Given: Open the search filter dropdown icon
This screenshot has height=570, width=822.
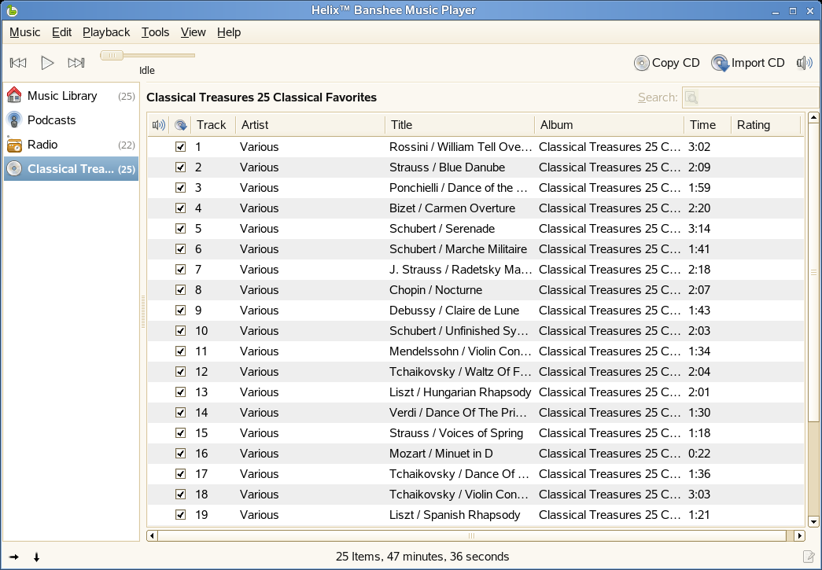Looking at the screenshot, I should [x=691, y=97].
